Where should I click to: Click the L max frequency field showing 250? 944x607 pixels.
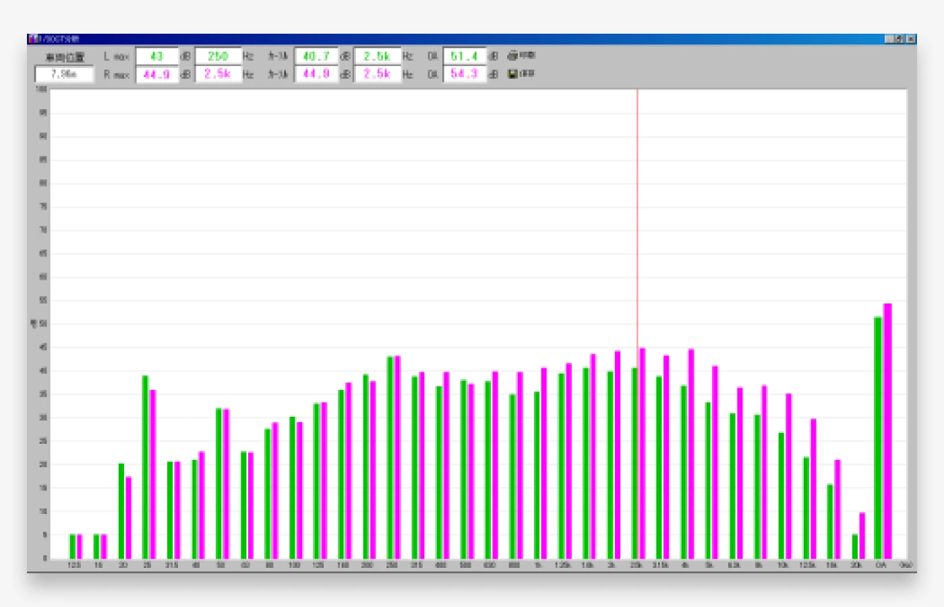[x=218, y=57]
